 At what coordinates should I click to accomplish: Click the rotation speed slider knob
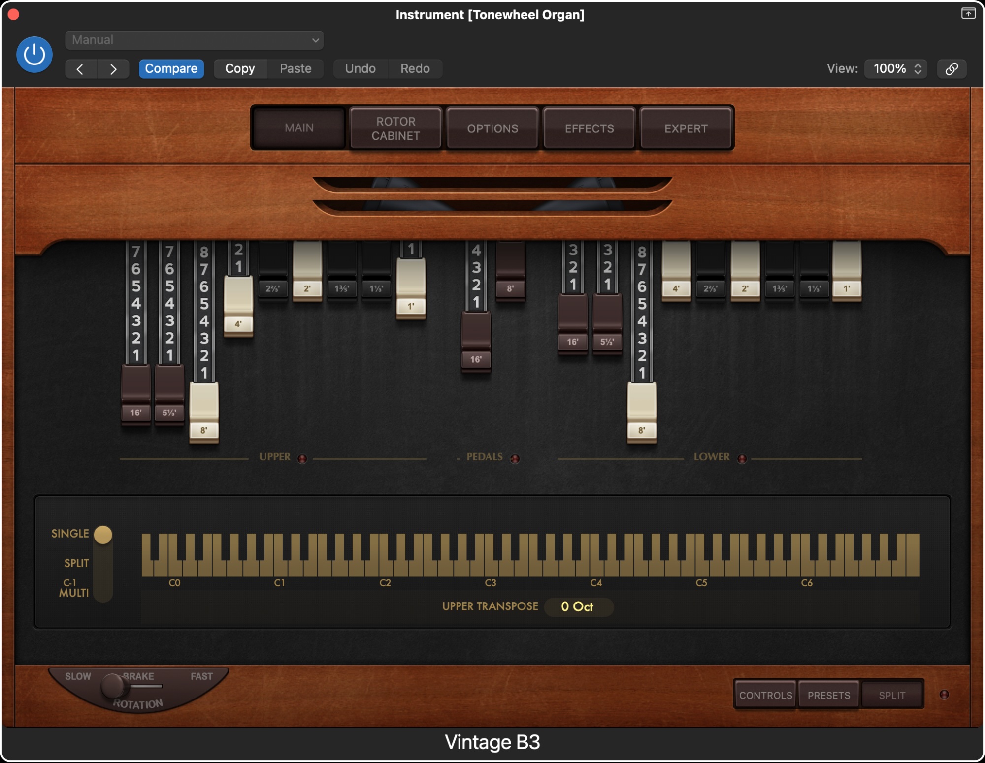pyautogui.click(x=113, y=686)
